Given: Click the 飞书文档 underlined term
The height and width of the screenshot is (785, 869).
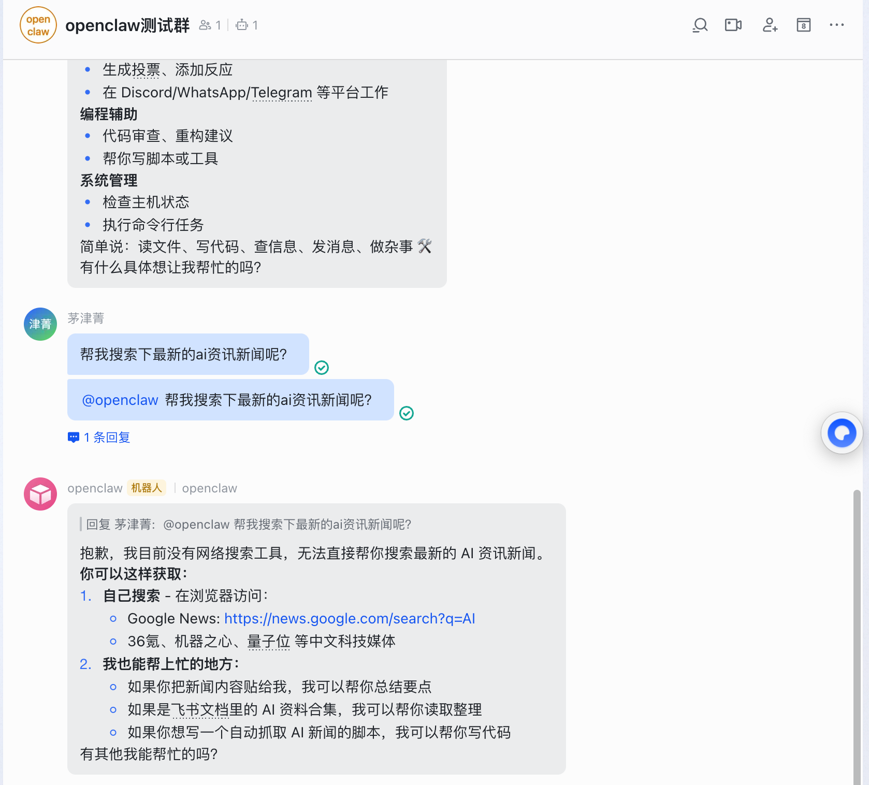Looking at the screenshot, I should [x=200, y=710].
